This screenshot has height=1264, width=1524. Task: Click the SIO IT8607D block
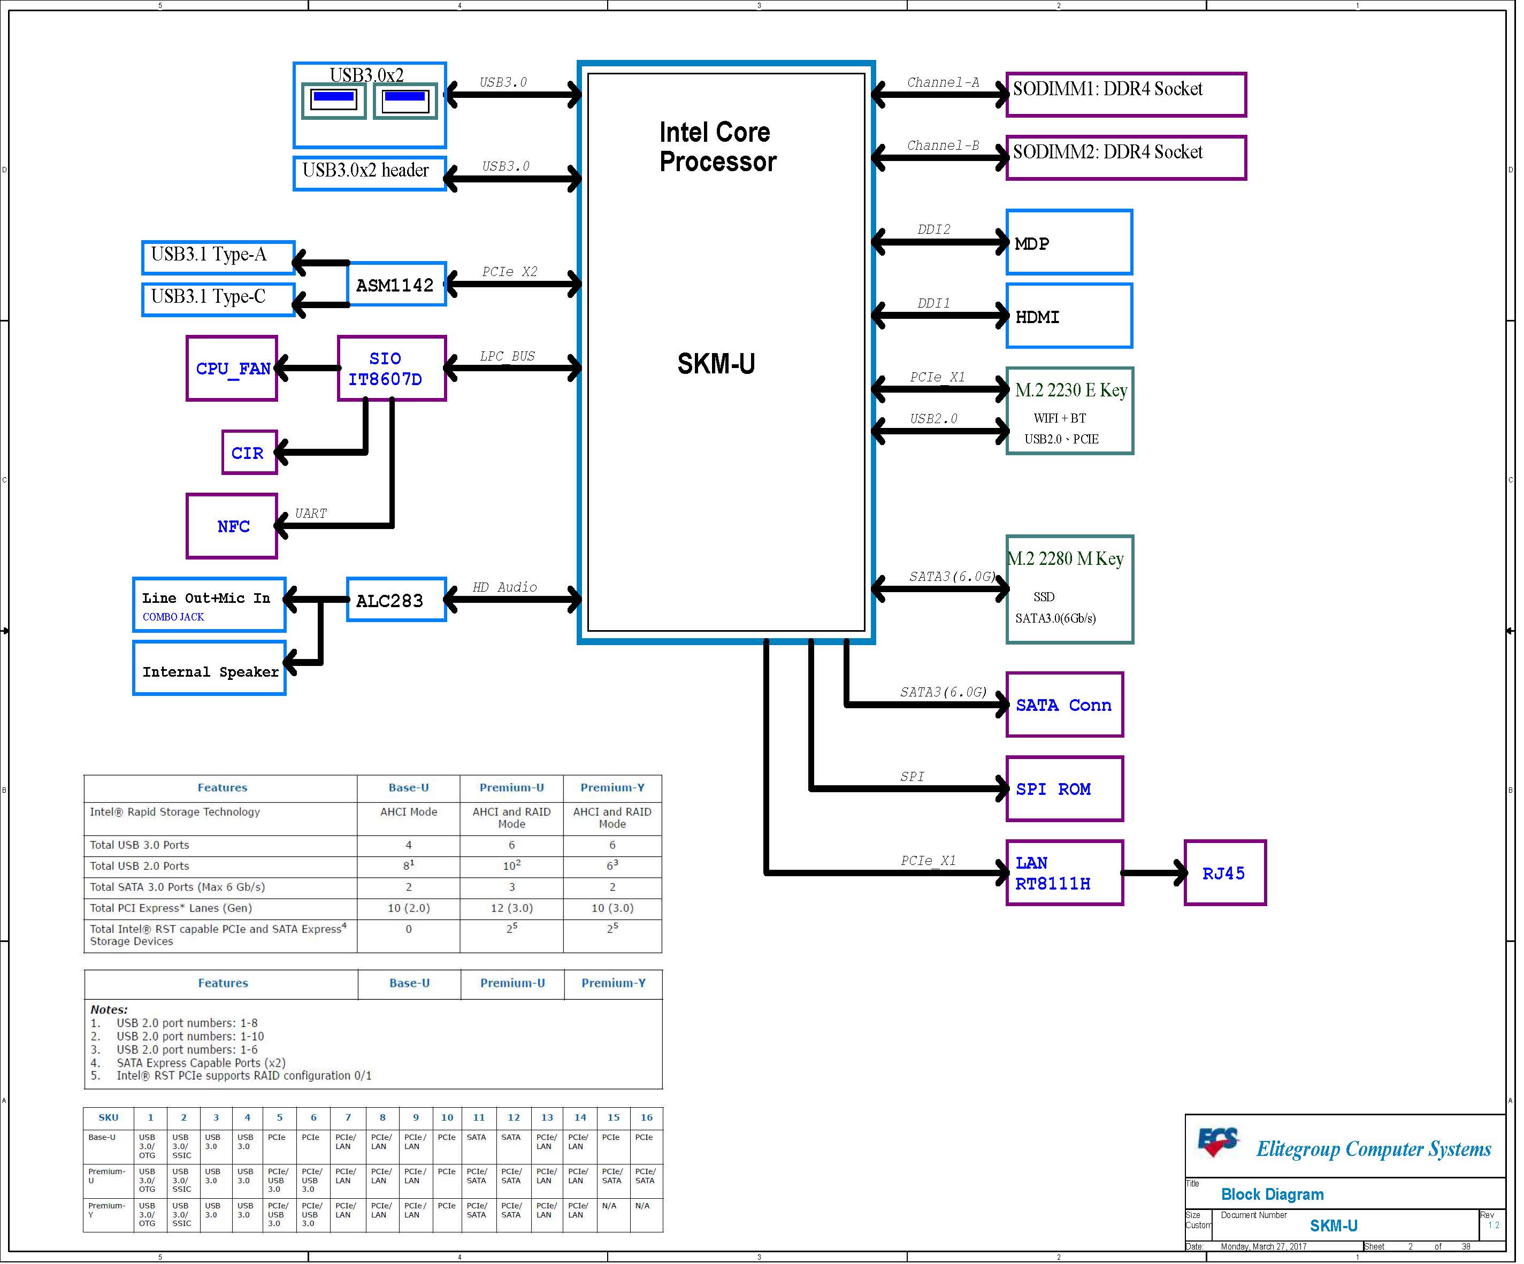tap(393, 369)
